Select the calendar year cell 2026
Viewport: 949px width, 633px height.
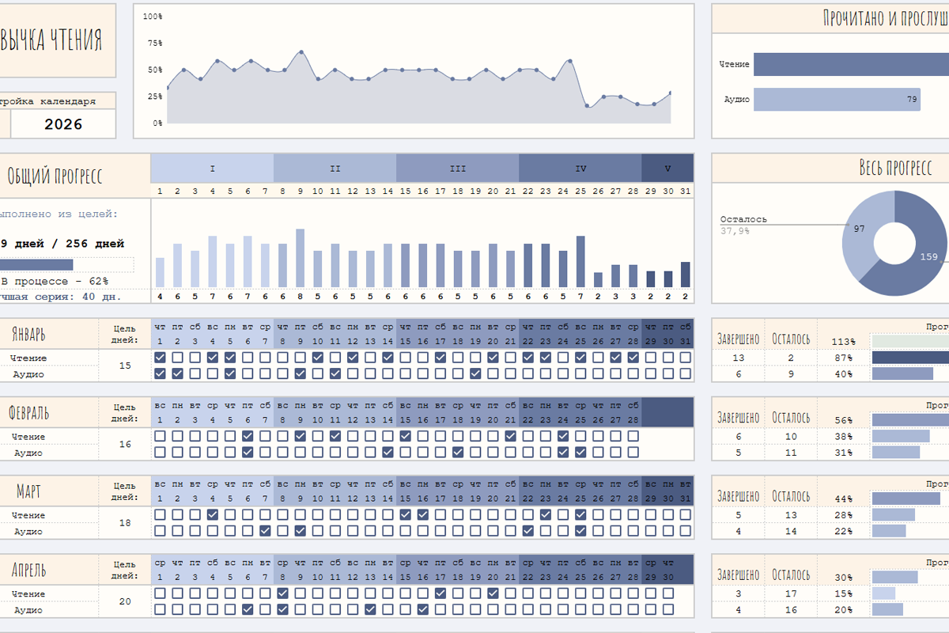[63, 124]
